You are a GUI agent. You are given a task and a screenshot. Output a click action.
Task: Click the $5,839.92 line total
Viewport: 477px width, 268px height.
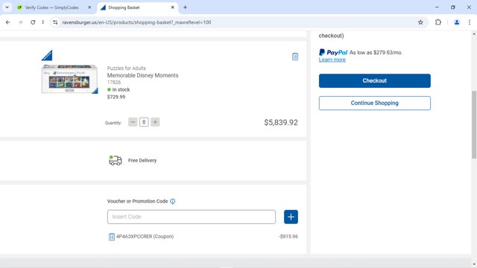point(281,122)
